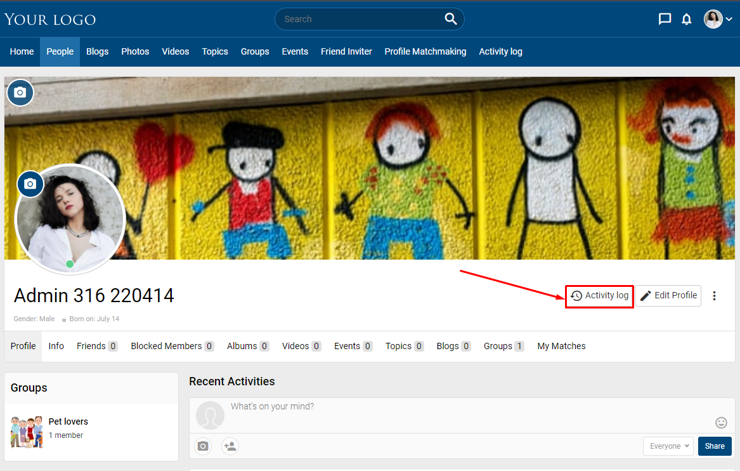740x471 pixels.
Task: Open Activity log in top navigation
Action: [501, 51]
